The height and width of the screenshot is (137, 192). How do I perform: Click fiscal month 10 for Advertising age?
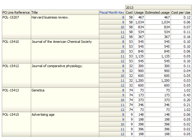(112, 124)
